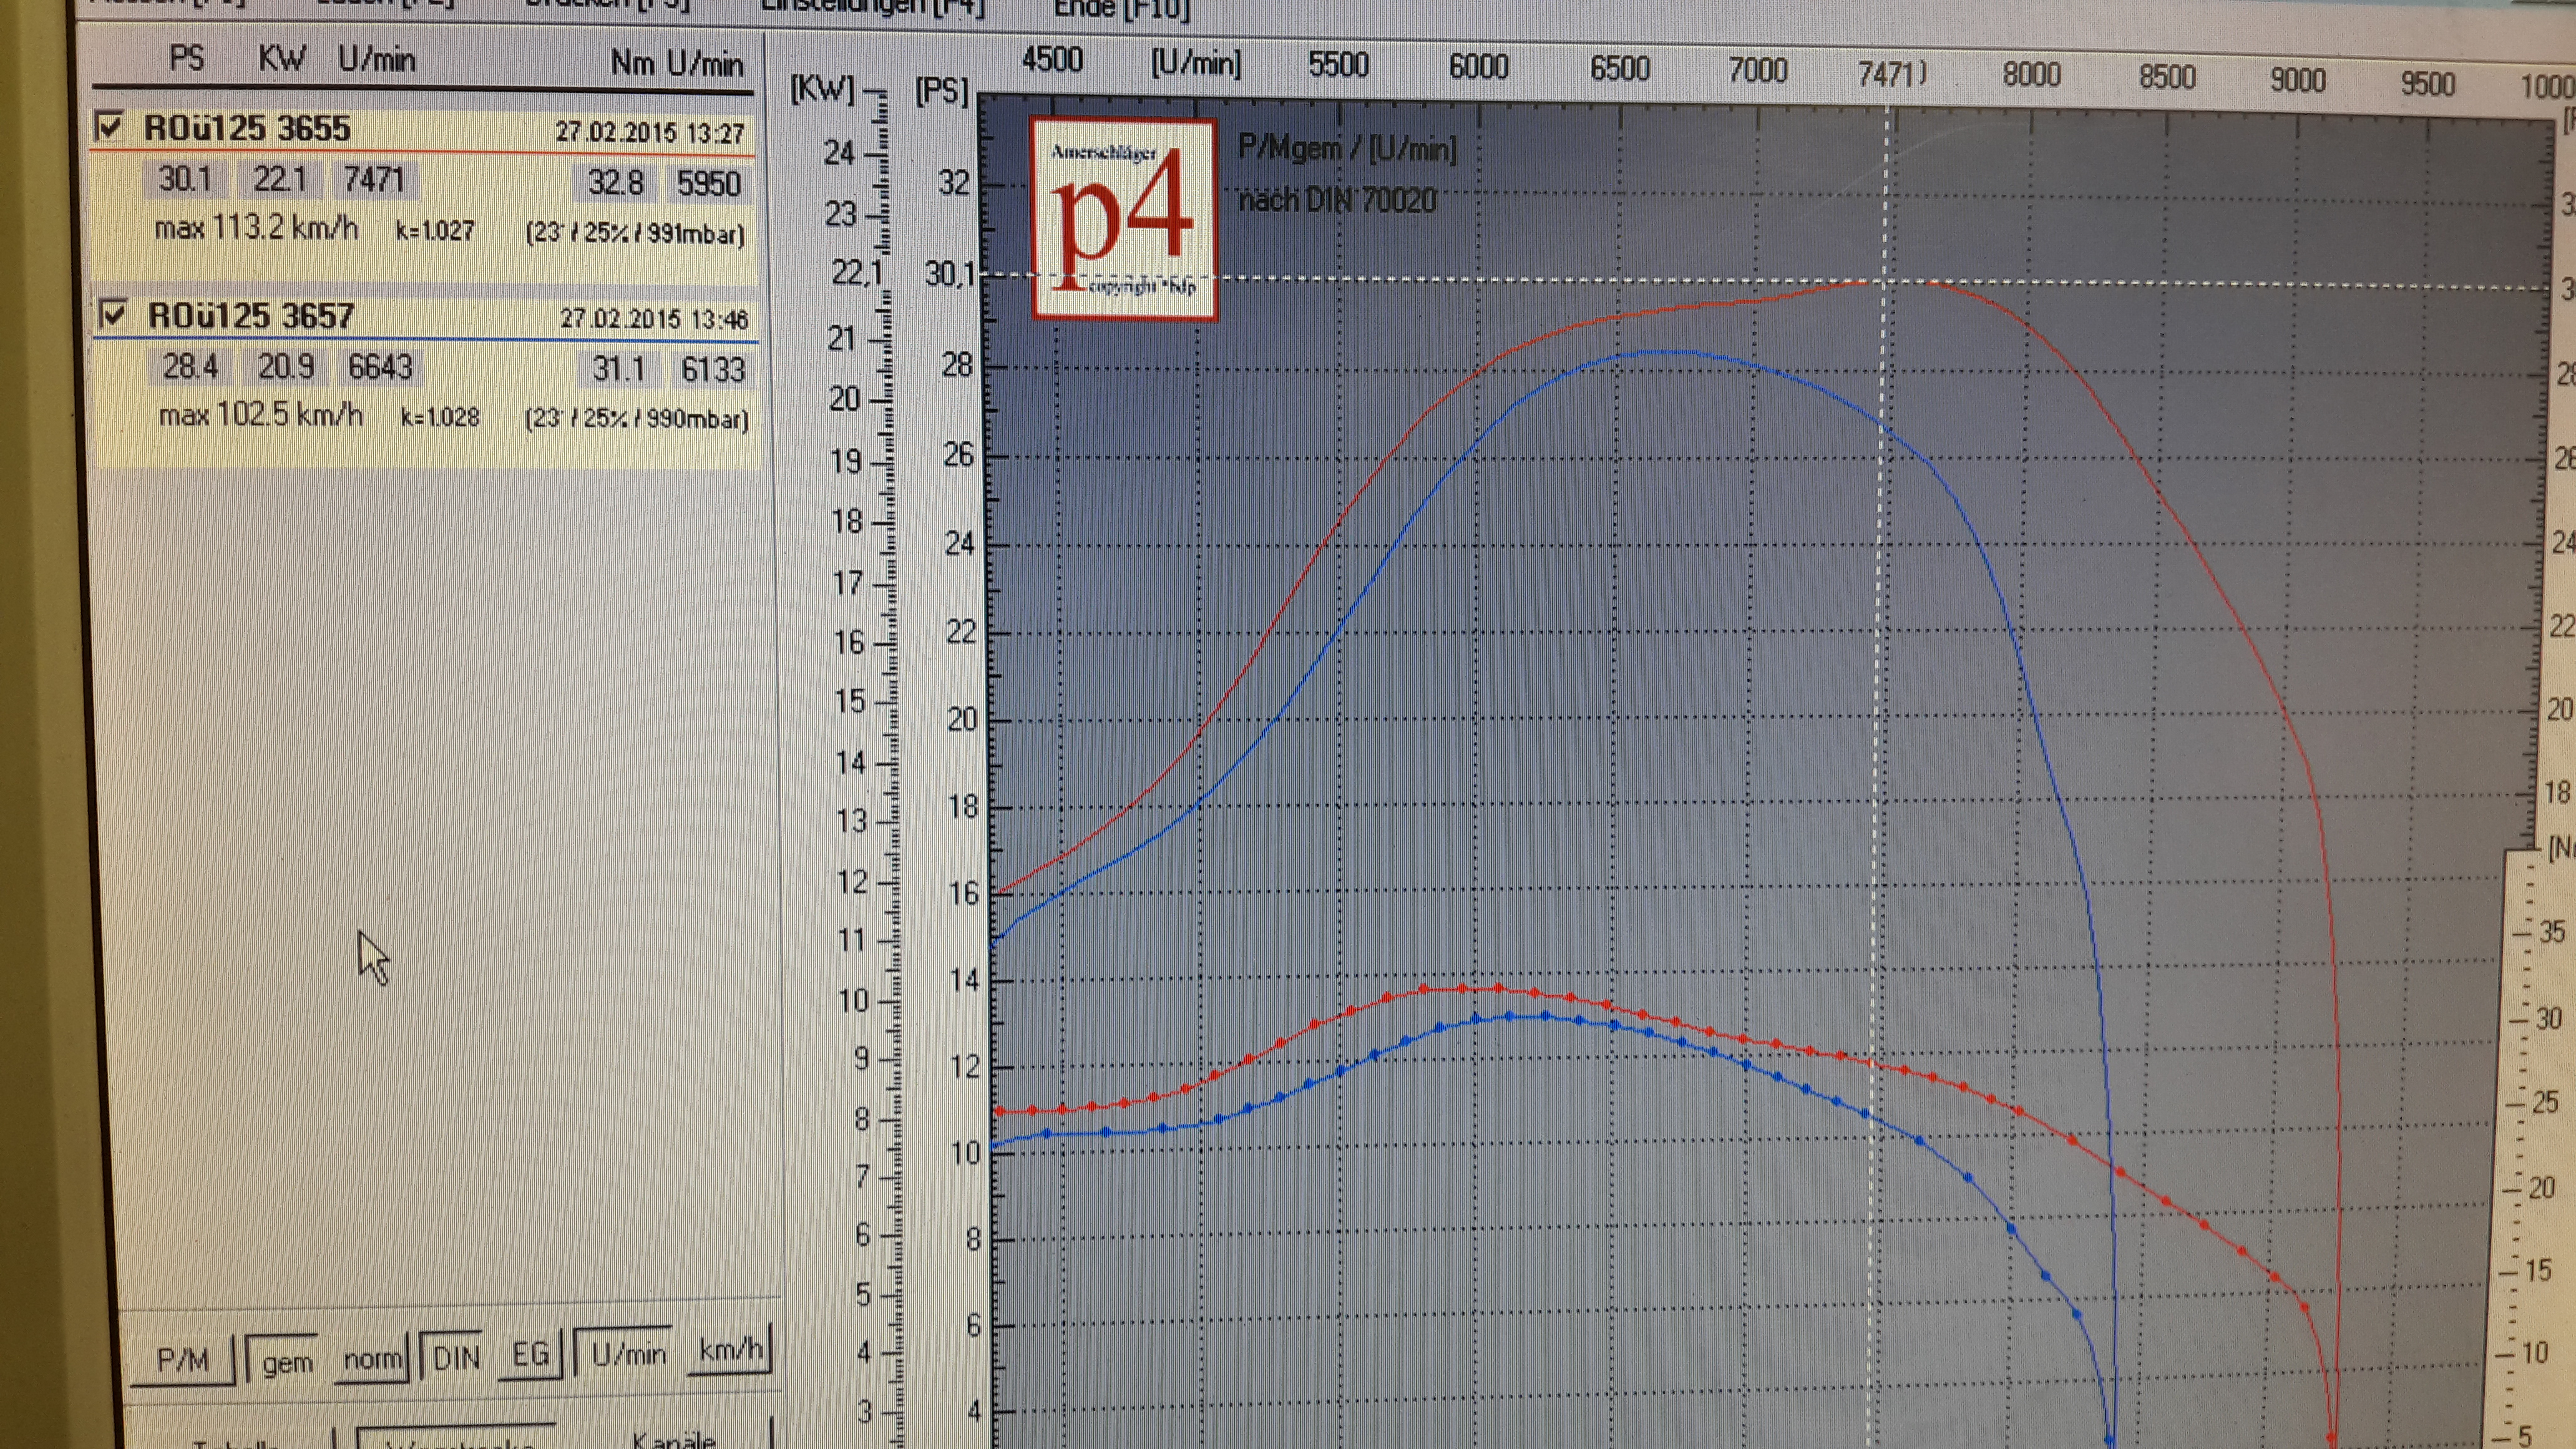The image size is (2576, 1449).
Task: Uncheck the ROü125 3655 run checkbox
Action: tap(108, 127)
